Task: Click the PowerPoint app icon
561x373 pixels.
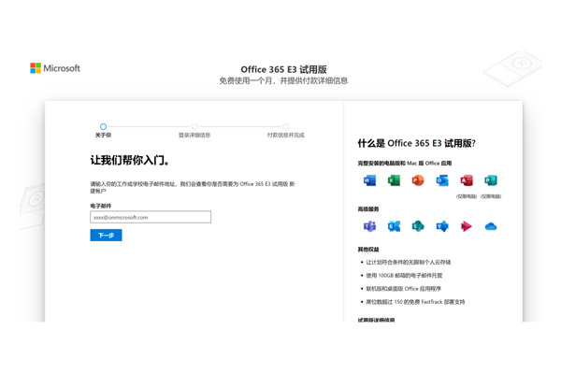Action: coord(418,180)
